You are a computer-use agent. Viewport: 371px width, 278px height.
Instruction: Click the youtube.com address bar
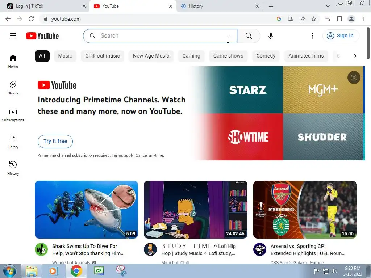[156, 19]
